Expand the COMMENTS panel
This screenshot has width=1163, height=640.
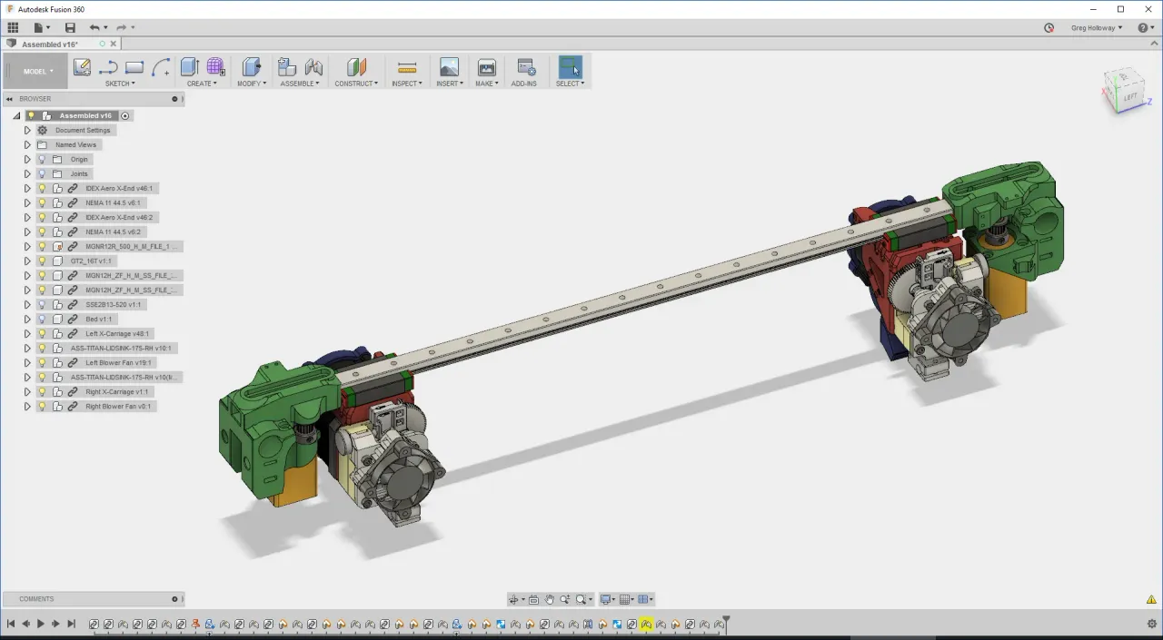coord(175,599)
